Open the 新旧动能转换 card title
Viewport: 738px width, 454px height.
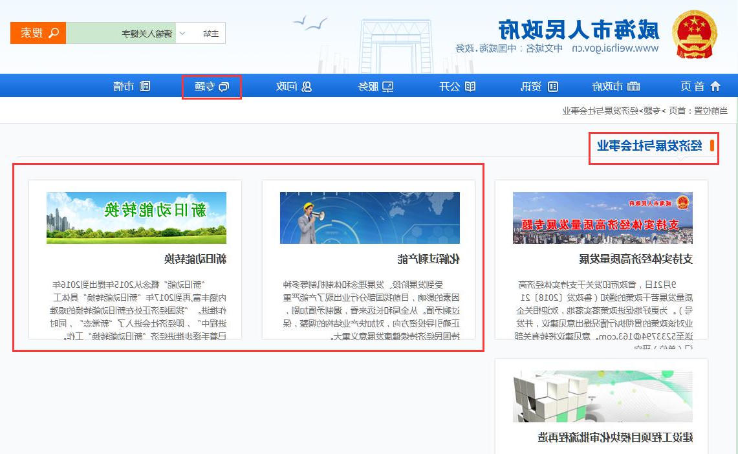click(x=195, y=259)
